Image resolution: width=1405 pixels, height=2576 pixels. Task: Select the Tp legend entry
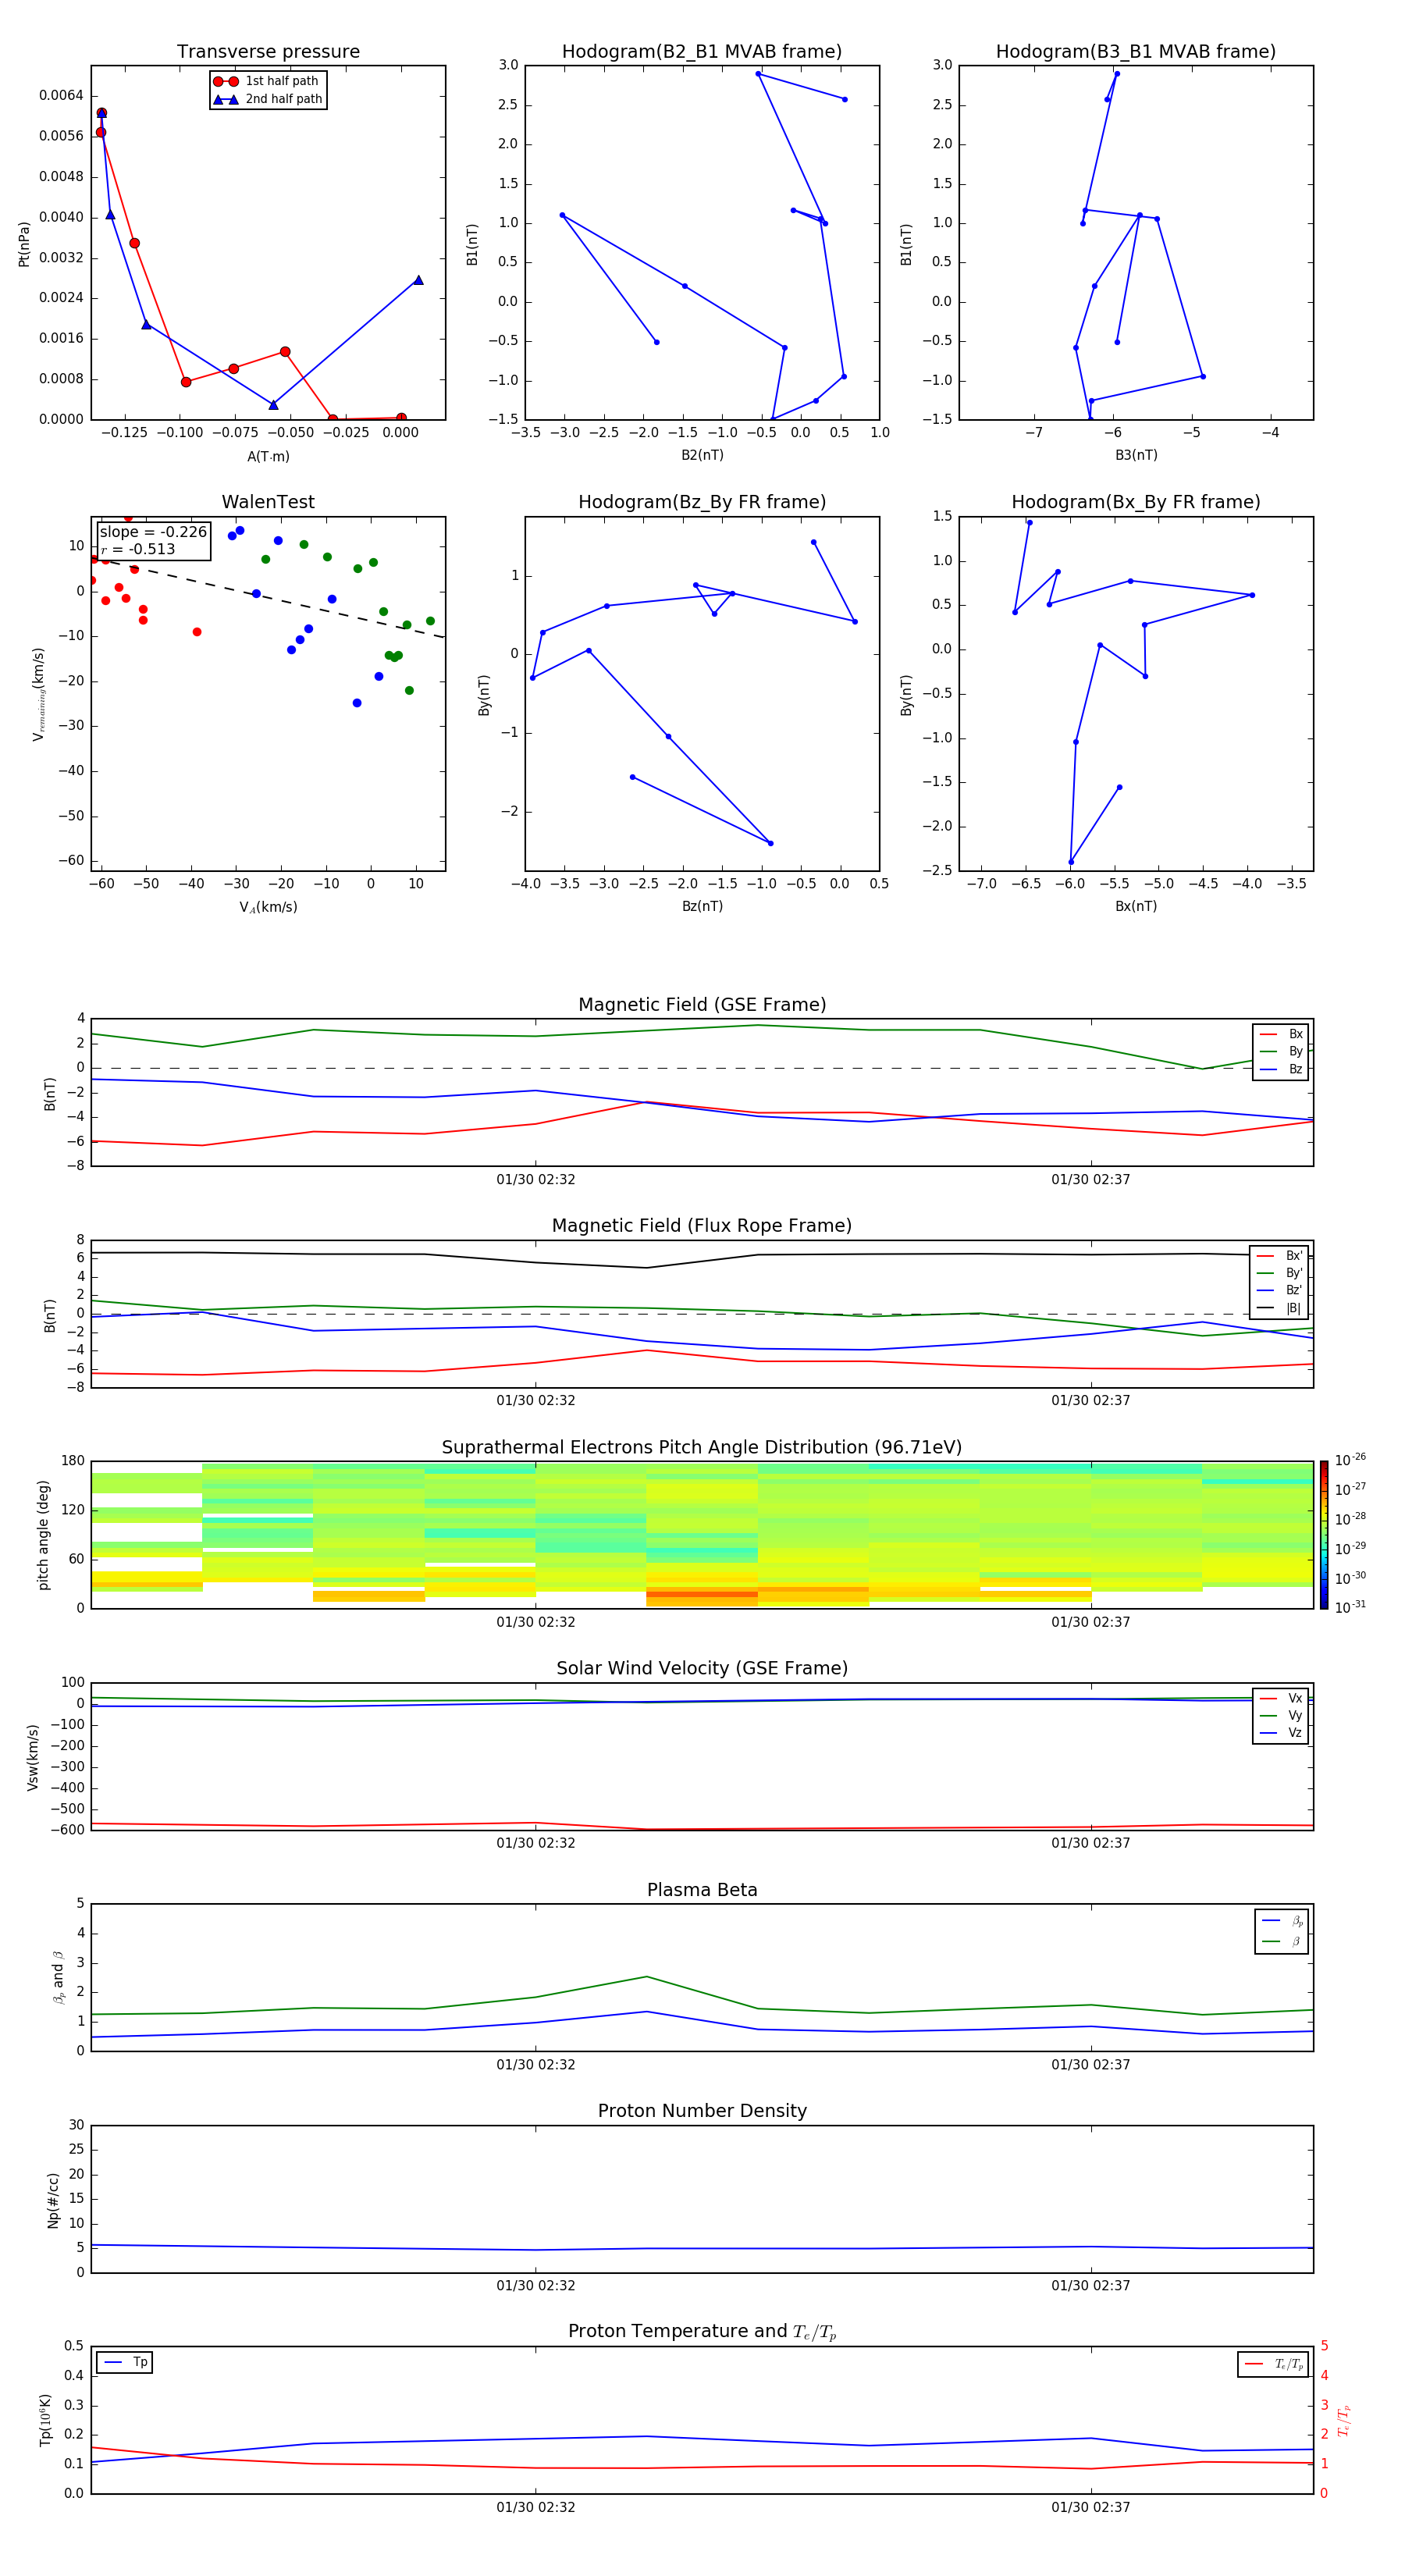[x=125, y=2362]
